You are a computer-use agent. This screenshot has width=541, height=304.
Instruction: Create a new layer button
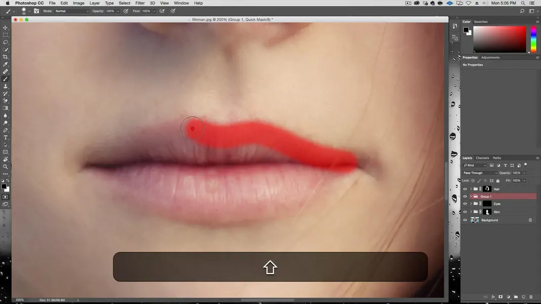523,297
